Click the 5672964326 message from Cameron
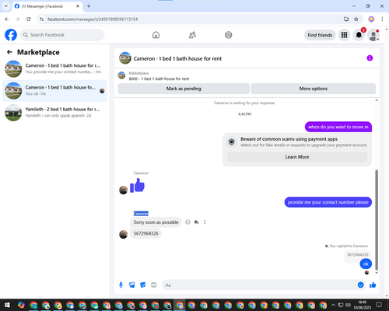Viewport: 389px width, 311px height. point(145,233)
